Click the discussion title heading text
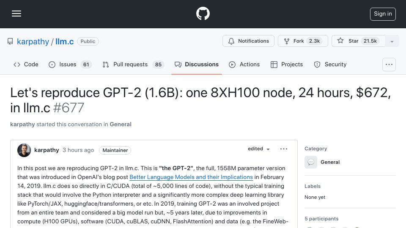The image size is (406, 228). [200, 100]
